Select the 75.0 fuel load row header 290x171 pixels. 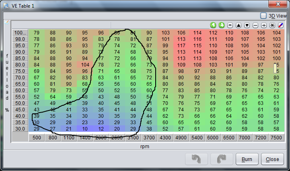tap(20, 71)
